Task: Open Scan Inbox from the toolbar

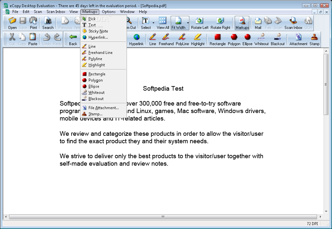Action: (293, 23)
